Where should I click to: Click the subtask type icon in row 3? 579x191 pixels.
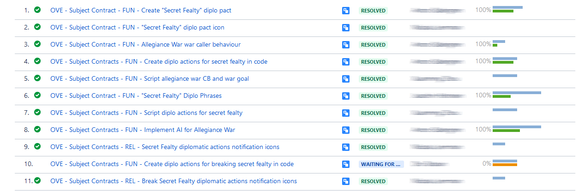point(345,45)
